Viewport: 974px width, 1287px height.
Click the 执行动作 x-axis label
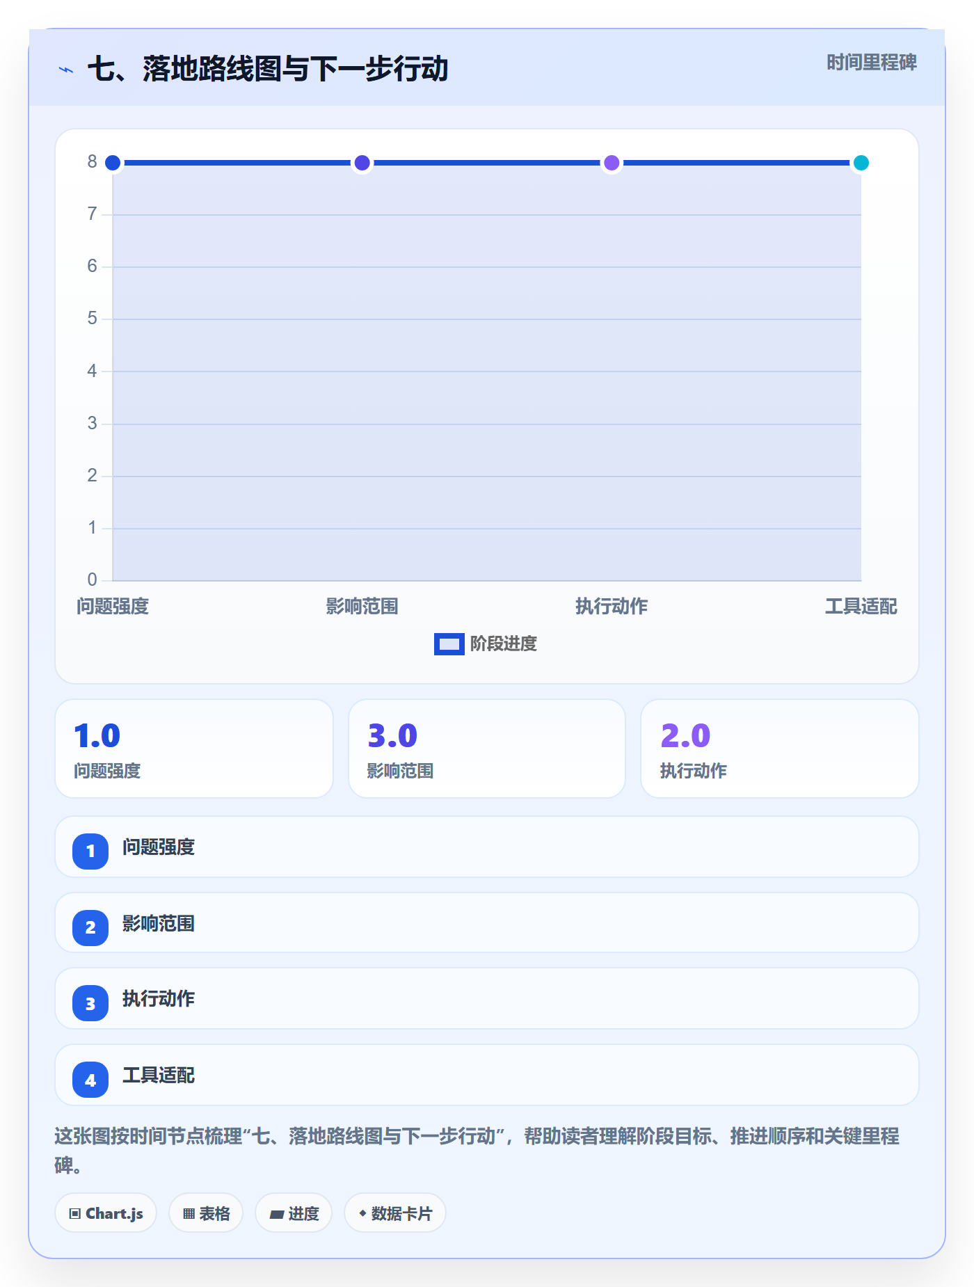click(612, 607)
